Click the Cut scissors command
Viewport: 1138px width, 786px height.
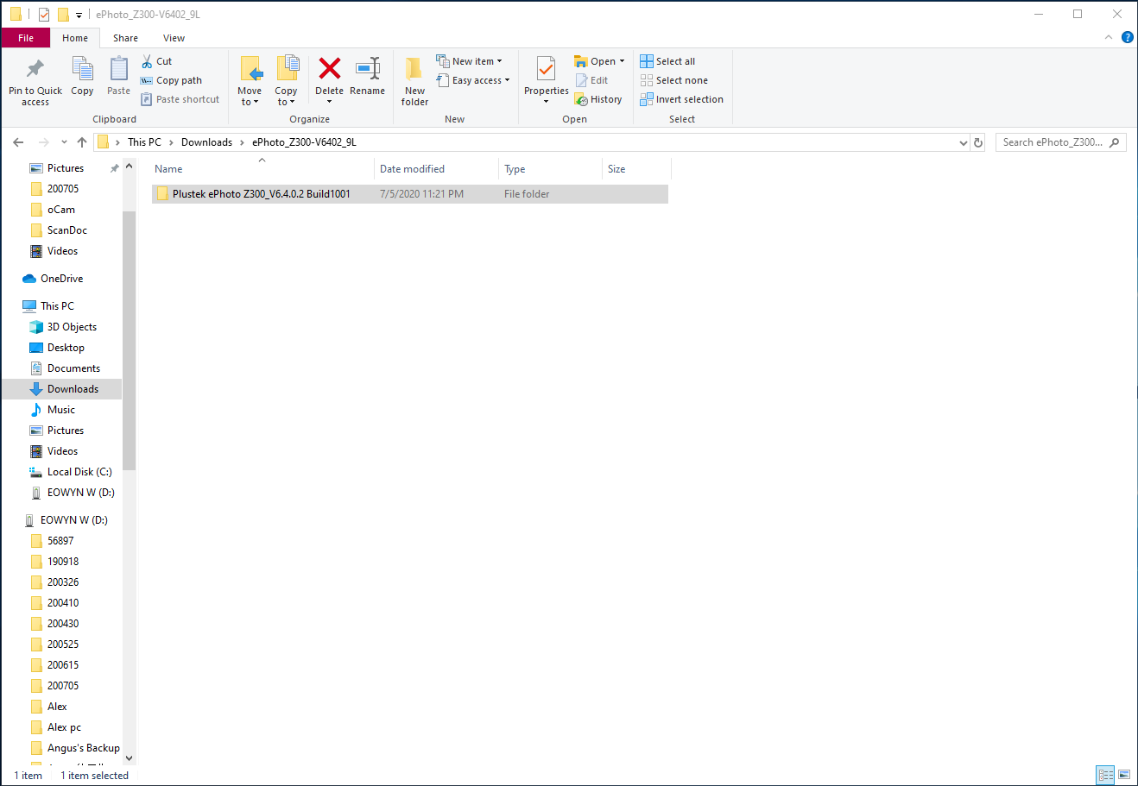coord(157,61)
